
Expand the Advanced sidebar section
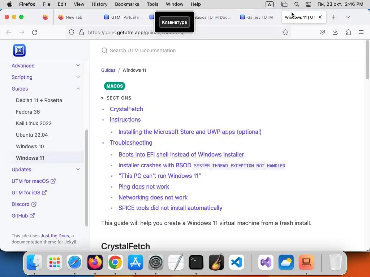(78, 66)
